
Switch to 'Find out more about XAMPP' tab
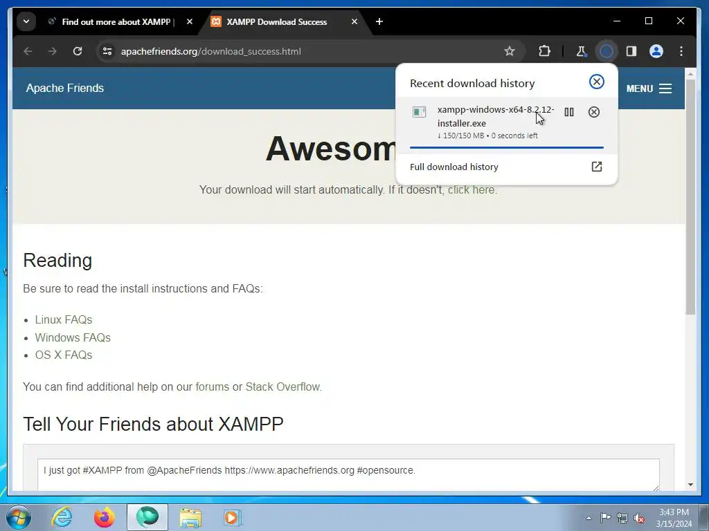coord(116,21)
